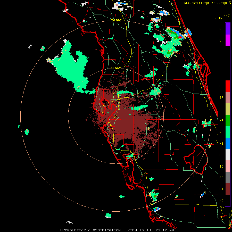Click the ND black legend swatch

[x=228, y=201]
